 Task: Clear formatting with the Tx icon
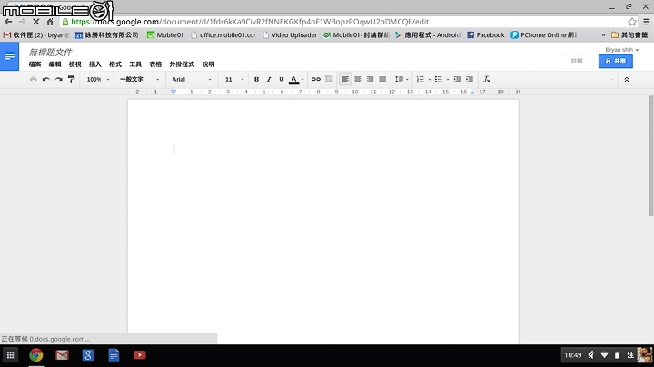click(486, 79)
